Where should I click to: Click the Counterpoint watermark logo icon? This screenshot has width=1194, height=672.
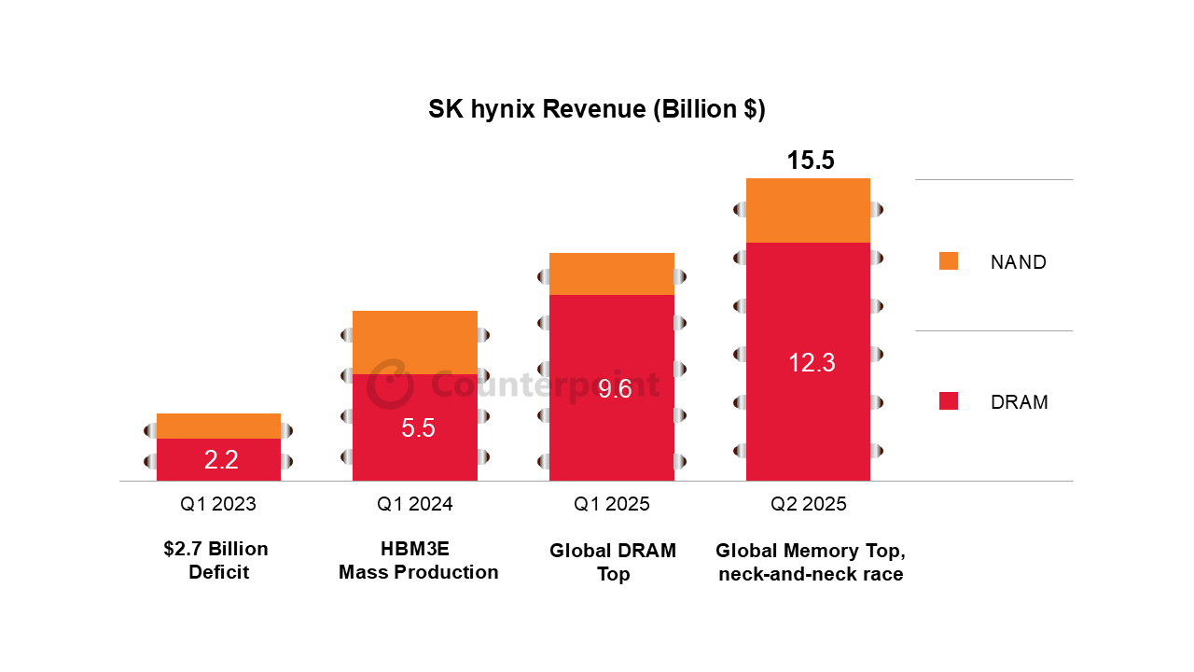click(390, 385)
